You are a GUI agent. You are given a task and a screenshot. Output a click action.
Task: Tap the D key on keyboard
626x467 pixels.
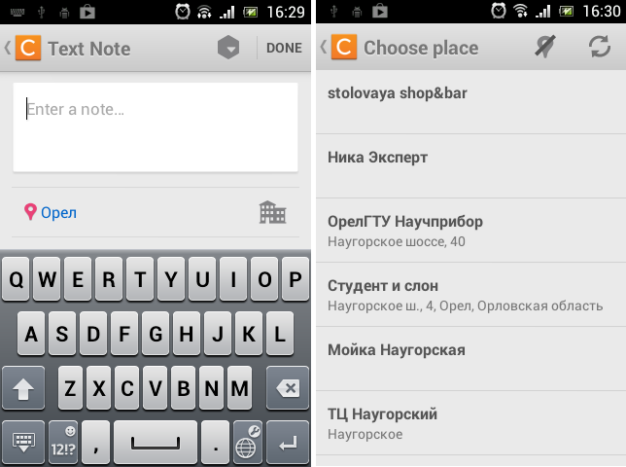click(93, 334)
